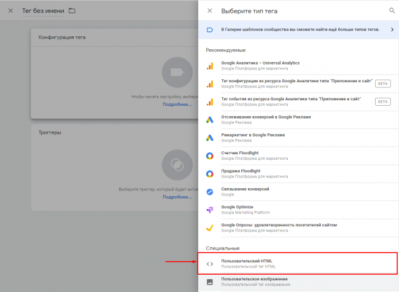Close the 'Тег без имени' editor
Image resolution: width=399 pixels, height=292 pixels.
tap(10, 10)
